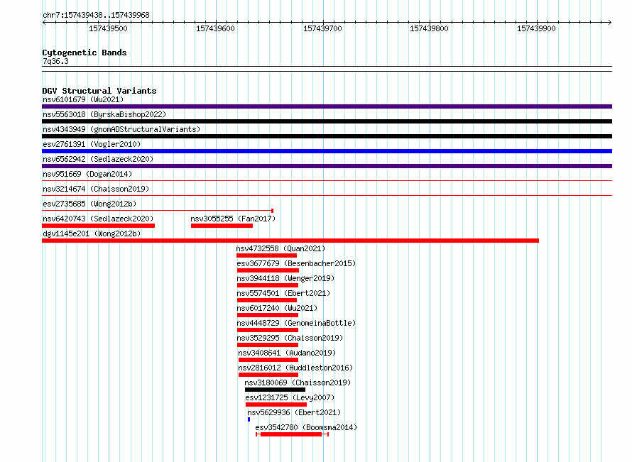This screenshot has height=462, width=632.
Task: Select the purple nsv6562942 Sedlazeck2020 bar
Action: (327, 166)
